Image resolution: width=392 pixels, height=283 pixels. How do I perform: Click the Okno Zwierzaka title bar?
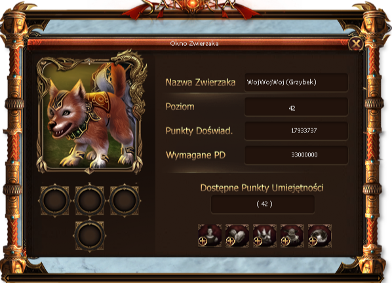pyautogui.click(x=189, y=43)
